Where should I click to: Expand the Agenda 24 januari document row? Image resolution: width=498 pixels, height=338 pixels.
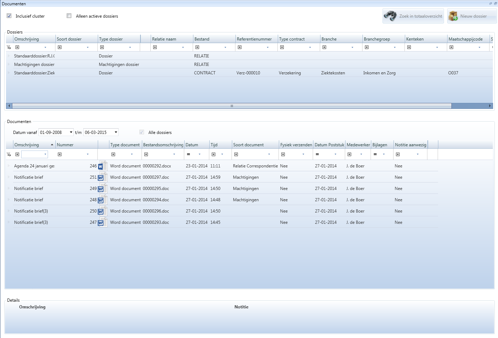point(9,166)
